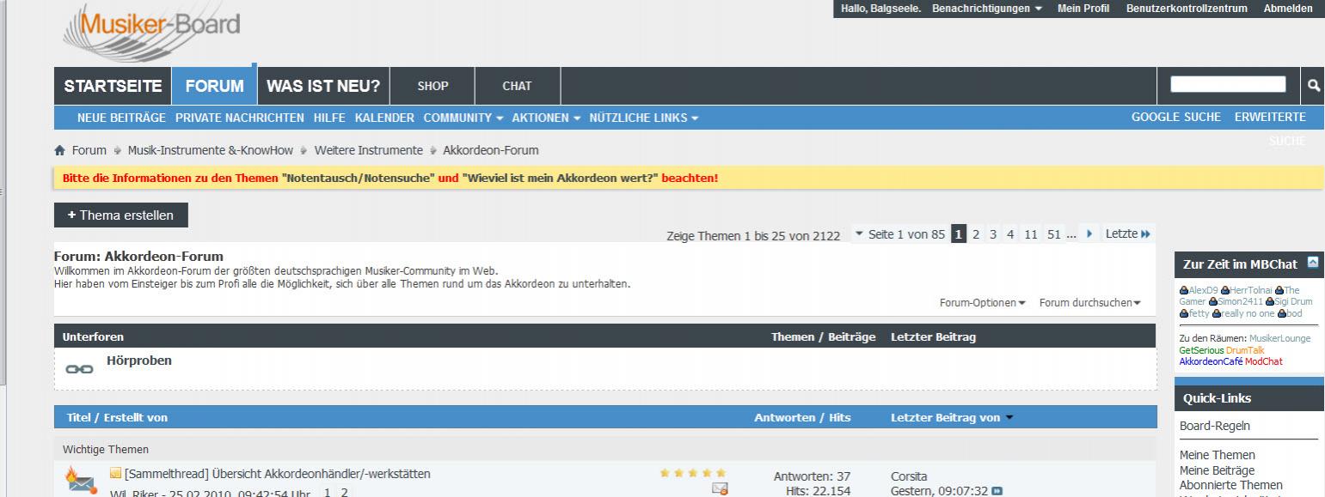
Task: Open the Forum durchsuchen dropdown
Action: (1090, 302)
